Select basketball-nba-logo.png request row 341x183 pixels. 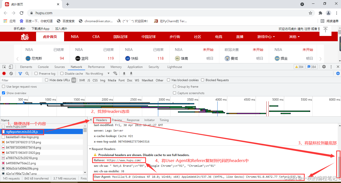[42, 137]
